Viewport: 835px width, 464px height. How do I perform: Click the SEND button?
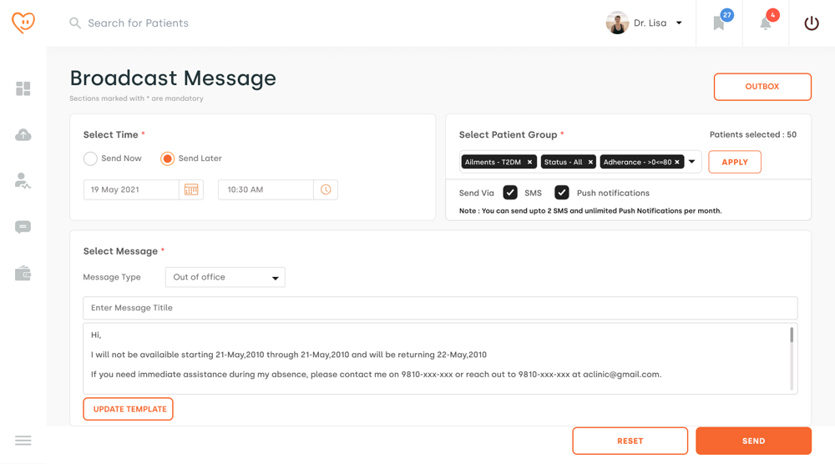tap(753, 441)
